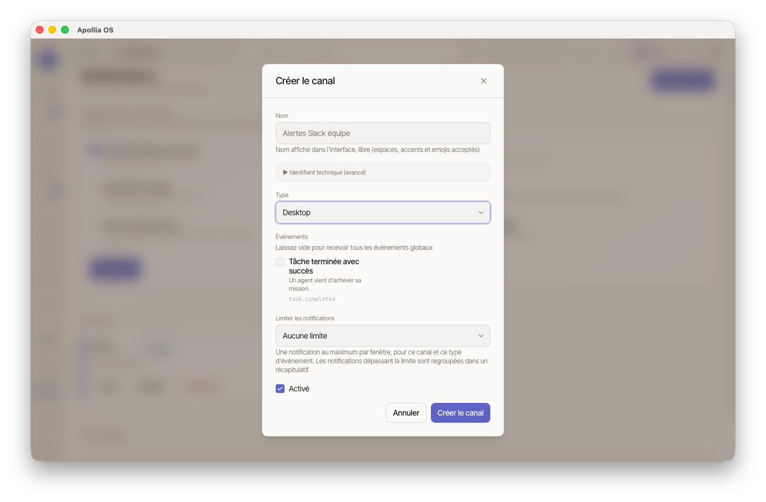766x502 pixels.
Task: Open the Type dropdown showing Desktop
Action: (383, 212)
